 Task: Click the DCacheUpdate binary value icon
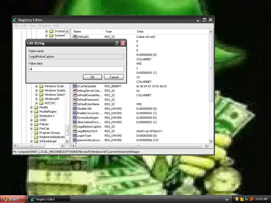tap(74, 86)
